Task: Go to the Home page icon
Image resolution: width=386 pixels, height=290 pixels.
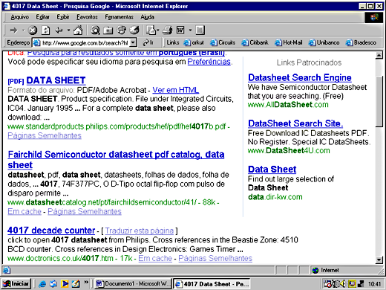Action: point(78,30)
